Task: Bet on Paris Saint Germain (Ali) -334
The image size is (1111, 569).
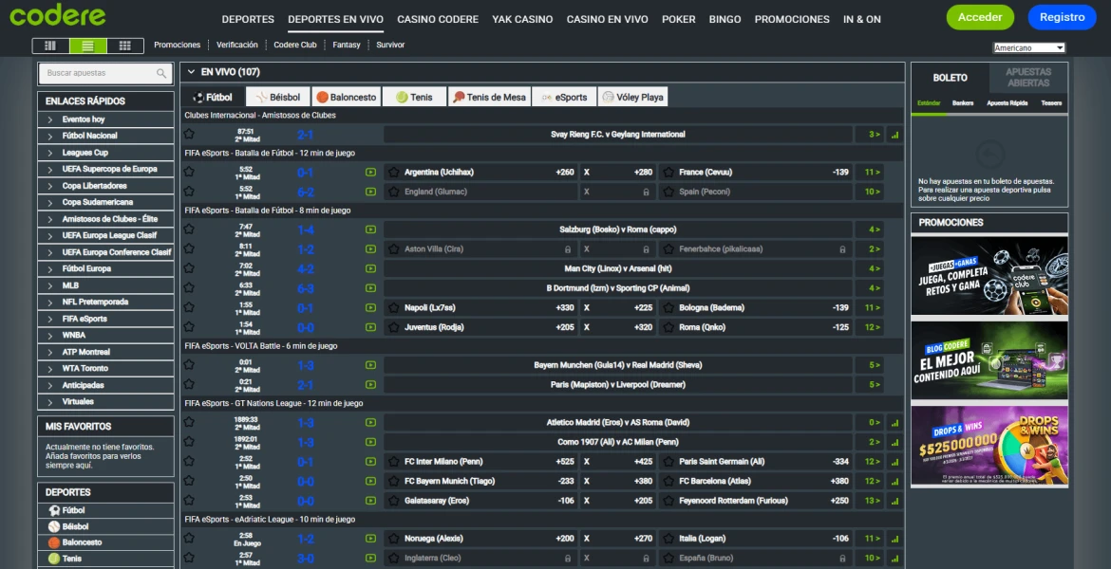Action: tap(756, 462)
